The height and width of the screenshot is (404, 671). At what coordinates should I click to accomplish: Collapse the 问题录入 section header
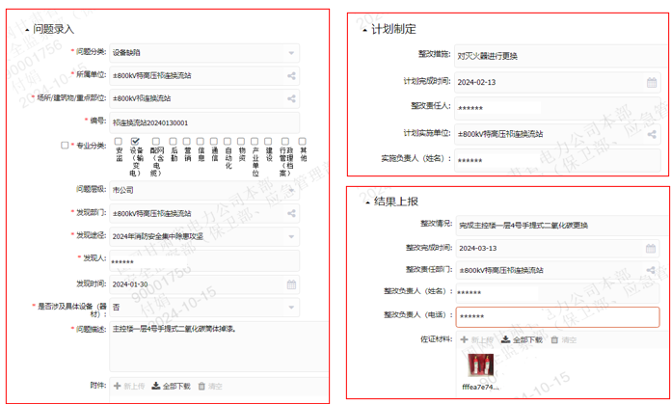coord(48,29)
